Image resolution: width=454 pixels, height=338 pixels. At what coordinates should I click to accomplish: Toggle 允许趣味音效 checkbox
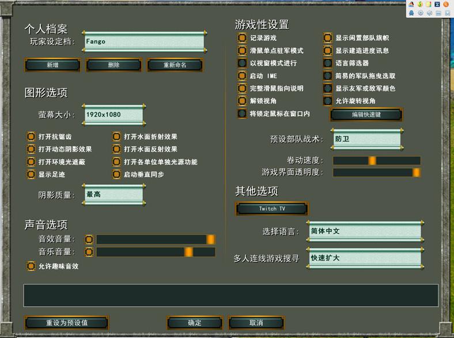[x=31, y=266]
